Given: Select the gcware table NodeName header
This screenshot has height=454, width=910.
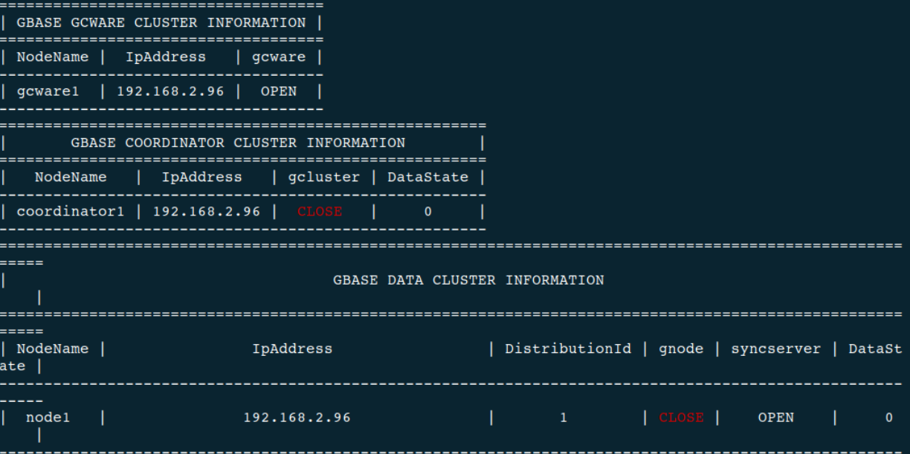Looking at the screenshot, I should (x=53, y=56).
